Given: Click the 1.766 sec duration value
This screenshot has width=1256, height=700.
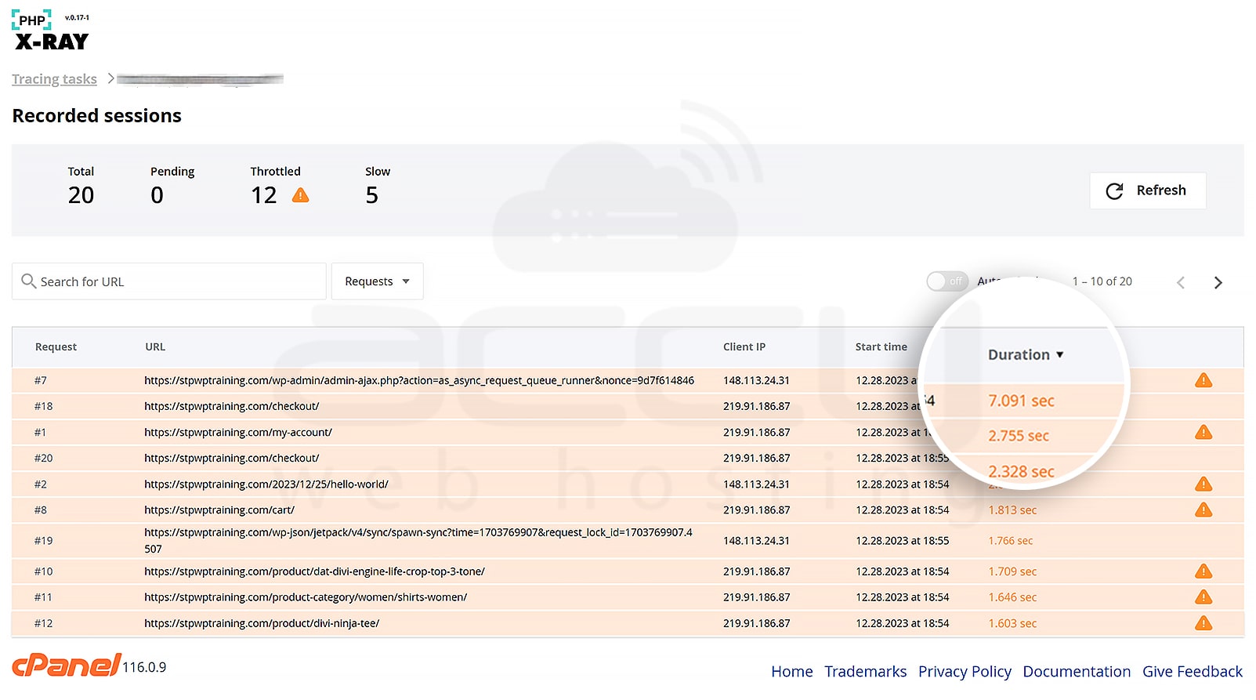Looking at the screenshot, I should (x=1011, y=541).
